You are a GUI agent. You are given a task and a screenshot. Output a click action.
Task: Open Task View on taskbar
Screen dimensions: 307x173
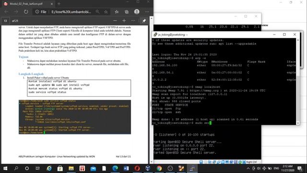[x=37, y=168]
